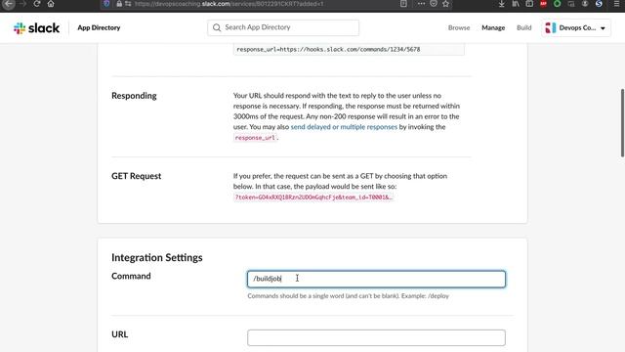Open the sidebar view toolbar icon
Viewport: 625px width, 352px height.
pos(529,4)
